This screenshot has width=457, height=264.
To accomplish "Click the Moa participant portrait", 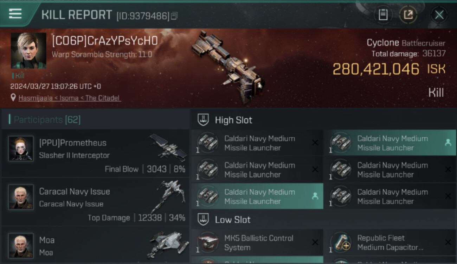I will pos(21,245).
